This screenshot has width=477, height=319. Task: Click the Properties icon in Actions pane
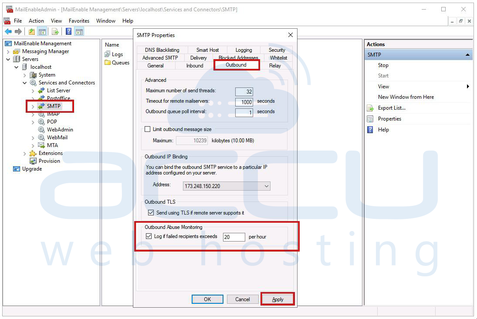pos(370,119)
